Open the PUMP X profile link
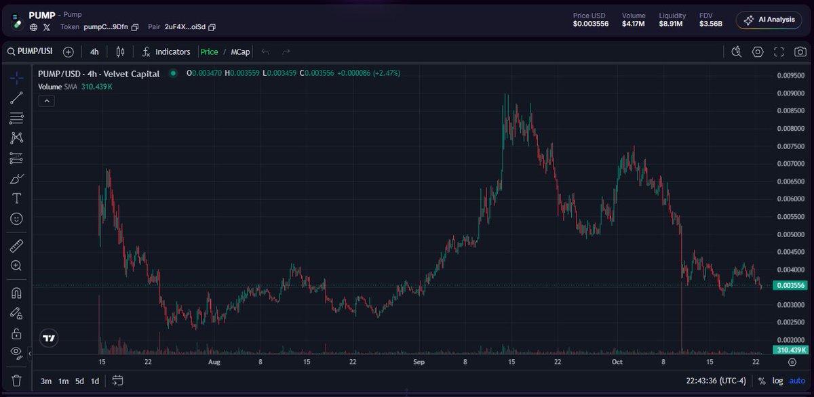 click(x=47, y=28)
